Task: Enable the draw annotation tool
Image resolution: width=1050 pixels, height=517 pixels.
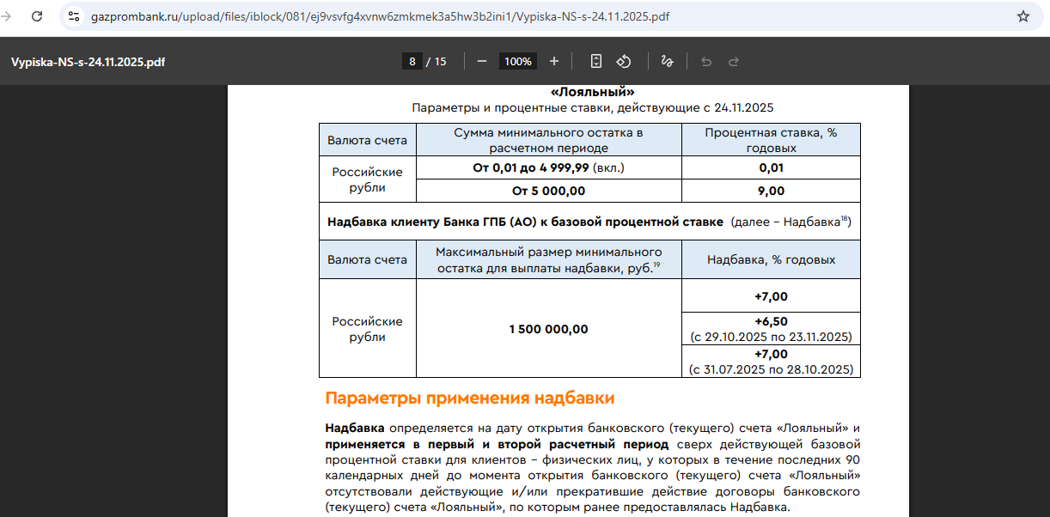Action: point(667,61)
